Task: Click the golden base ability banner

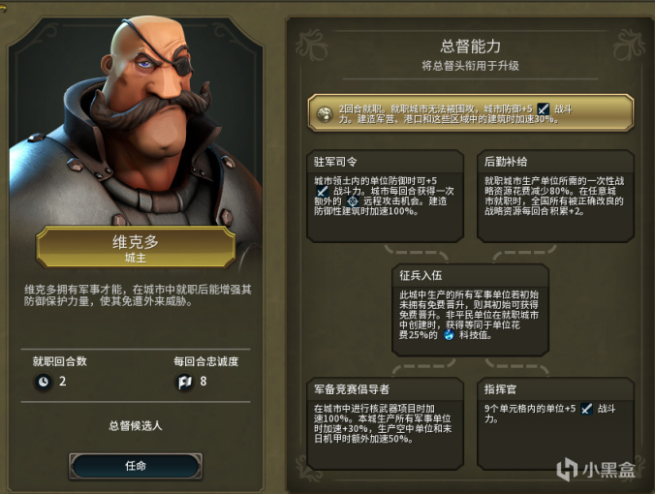Action: click(470, 113)
